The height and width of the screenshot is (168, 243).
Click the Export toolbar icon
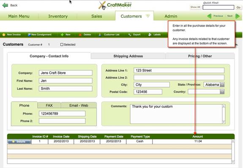130,35
